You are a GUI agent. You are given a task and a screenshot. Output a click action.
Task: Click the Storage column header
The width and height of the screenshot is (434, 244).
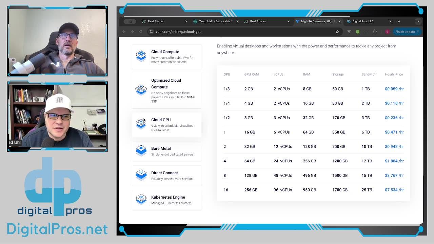pyautogui.click(x=338, y=74)
